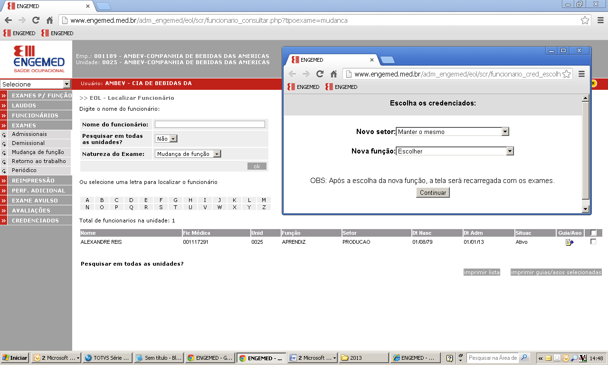Click imprimir lista
Viewport: 608px width, 365px height.
pos(482,272)
